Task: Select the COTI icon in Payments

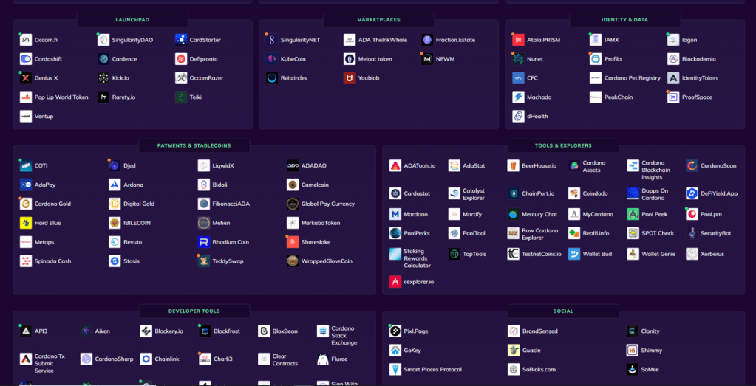Action: pyautogui.click(x=26, y=166)
